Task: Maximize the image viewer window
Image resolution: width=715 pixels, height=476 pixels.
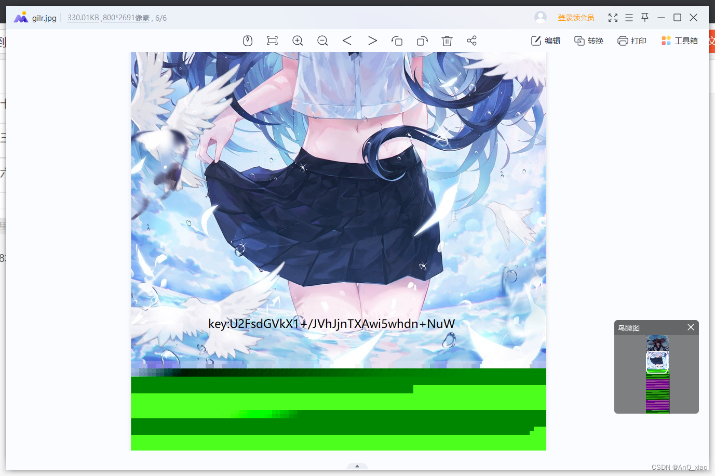Action: (x=677, y=18)
